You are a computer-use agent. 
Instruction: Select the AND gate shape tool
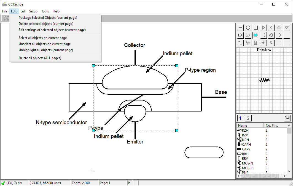tap(240, 35)
